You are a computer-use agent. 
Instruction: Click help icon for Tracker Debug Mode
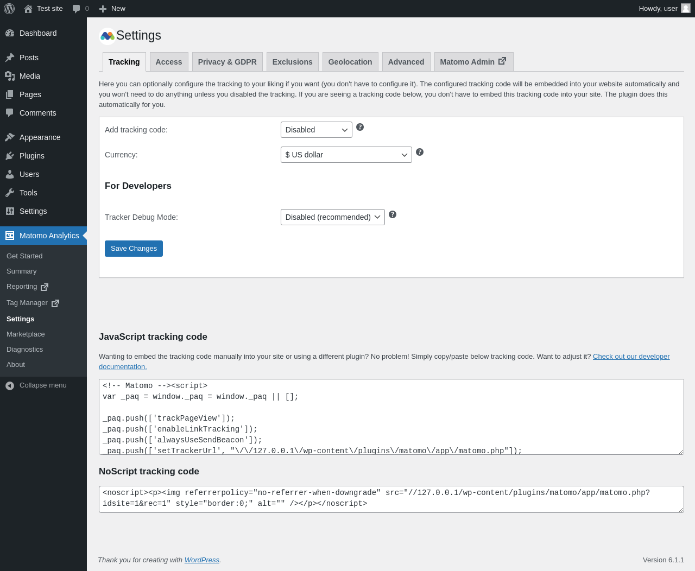click(x=393, y=214)
